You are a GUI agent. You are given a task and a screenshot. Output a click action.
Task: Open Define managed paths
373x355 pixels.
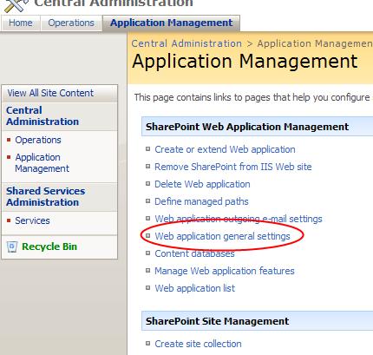point(201,201)
